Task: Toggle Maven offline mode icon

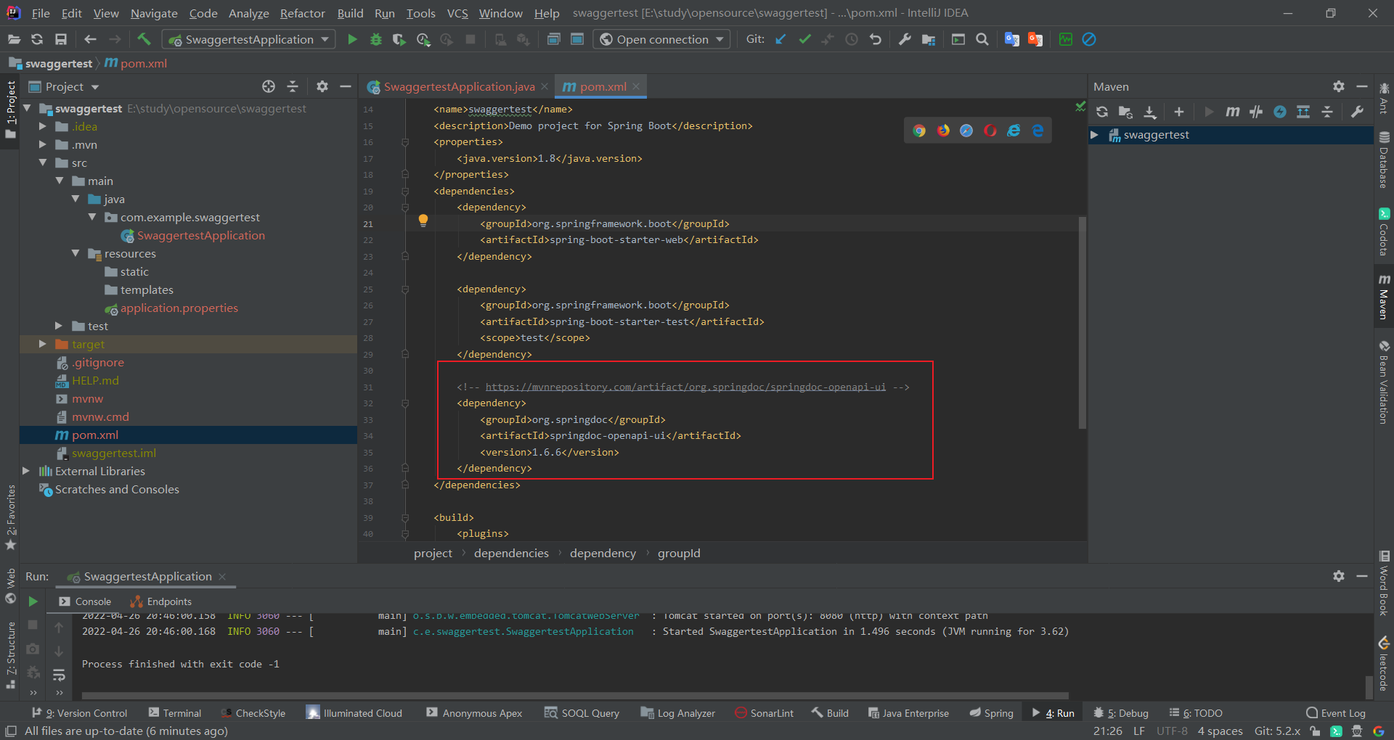Action: point(1256,112)
